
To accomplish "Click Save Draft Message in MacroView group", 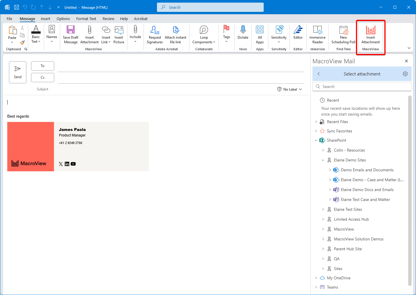I will point(71,34).
